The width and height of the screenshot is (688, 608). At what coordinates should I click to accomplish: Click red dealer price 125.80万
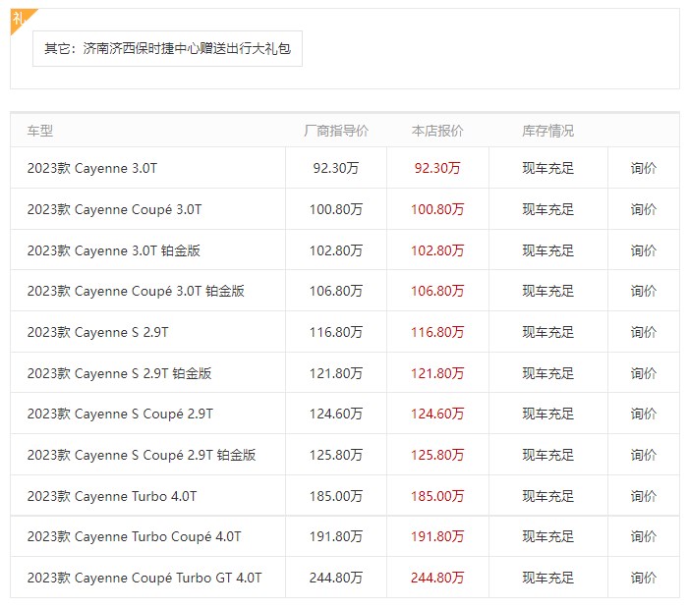[x=437, y=455]
